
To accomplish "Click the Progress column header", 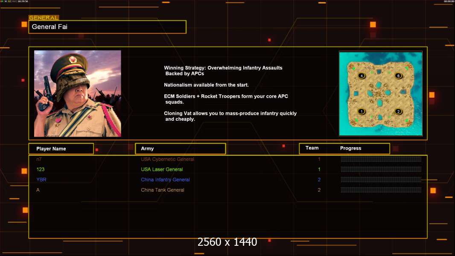I will (x=350, y=148).
